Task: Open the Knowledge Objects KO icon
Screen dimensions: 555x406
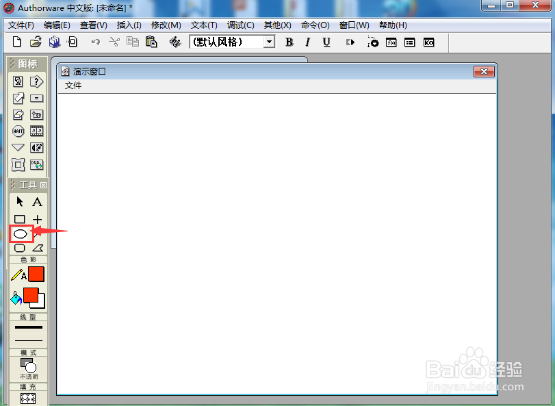Action: point(428,42)
